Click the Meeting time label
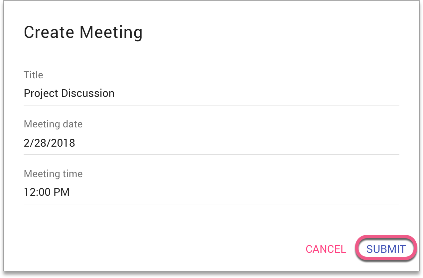 (53, 174)
